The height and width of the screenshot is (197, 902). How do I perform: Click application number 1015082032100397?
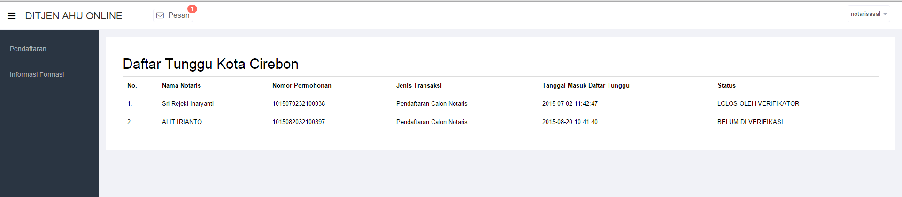click(299, 122)
